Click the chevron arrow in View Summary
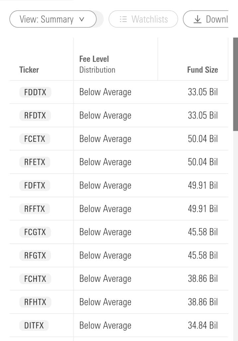The image size is (238, 341). coord(82,19)
